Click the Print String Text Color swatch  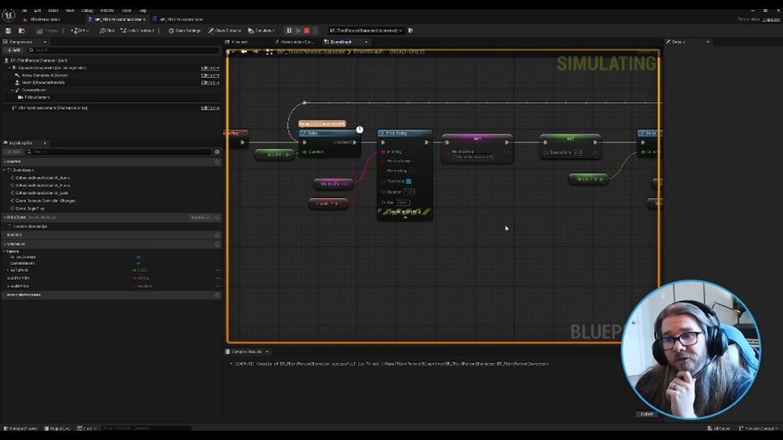(409, 181)
